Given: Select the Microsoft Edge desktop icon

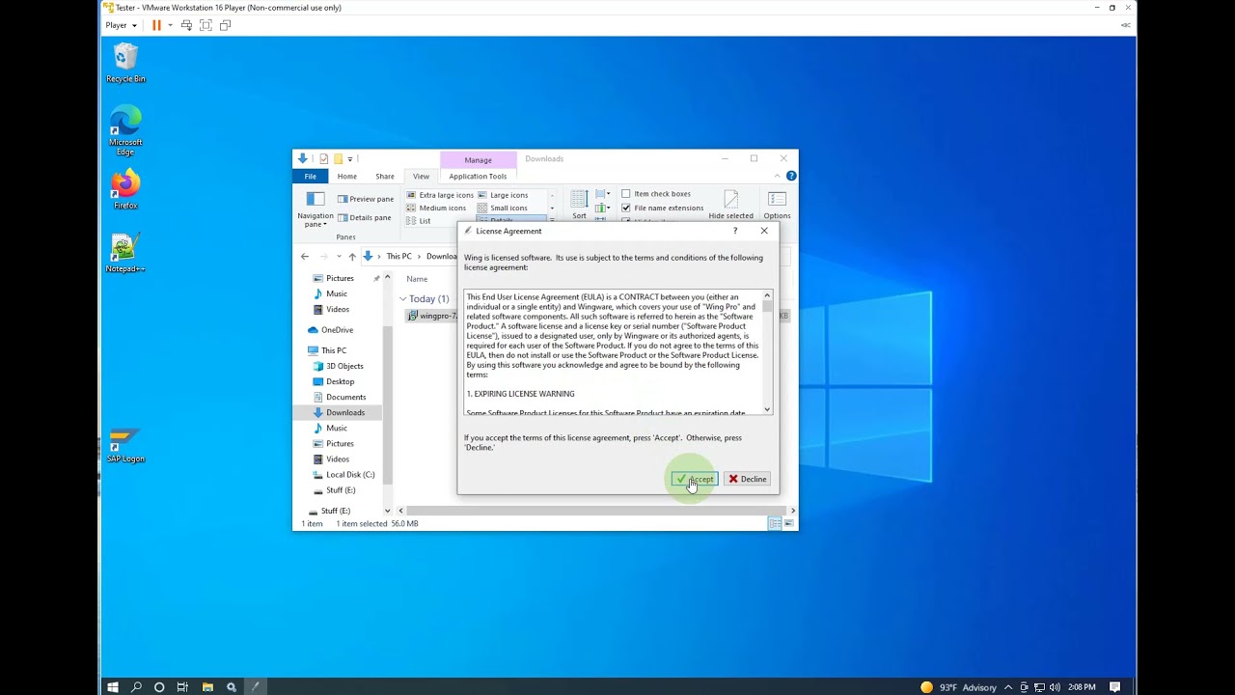Looking at the screenshot, I should pos(125,131).
